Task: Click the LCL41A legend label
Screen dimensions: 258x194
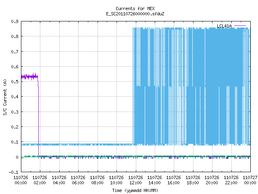Action: 224,26
